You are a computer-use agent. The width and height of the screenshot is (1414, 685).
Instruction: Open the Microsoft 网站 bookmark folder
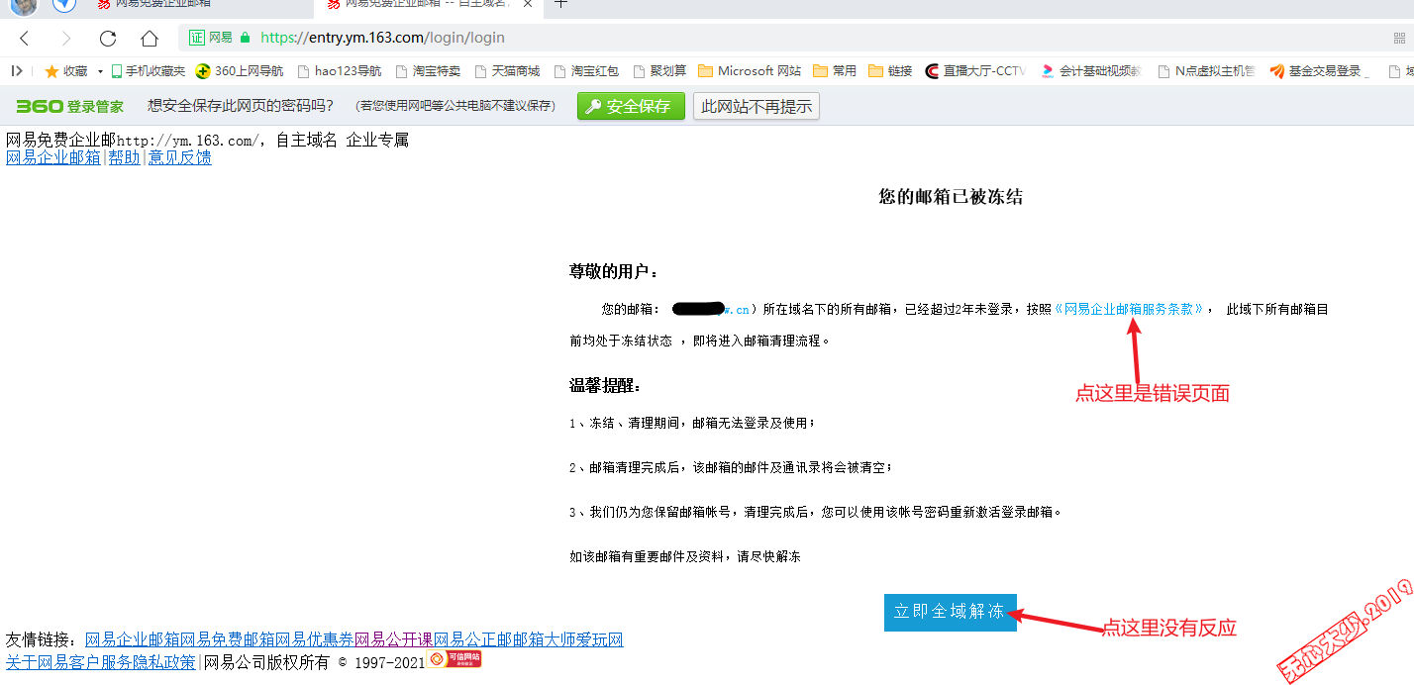(x=750, y=71)
